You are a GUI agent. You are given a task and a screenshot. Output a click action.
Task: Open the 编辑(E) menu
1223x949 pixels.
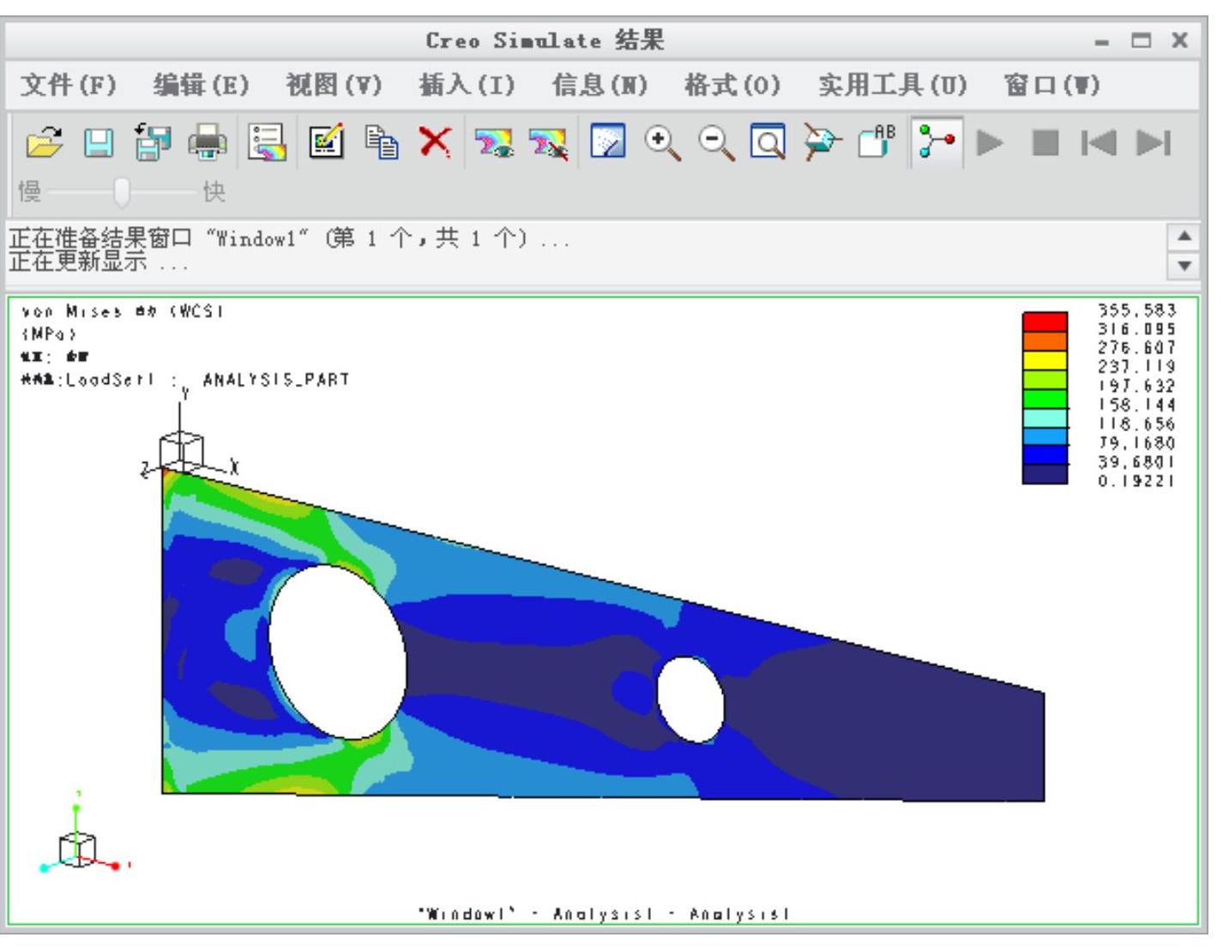point(201,86)
